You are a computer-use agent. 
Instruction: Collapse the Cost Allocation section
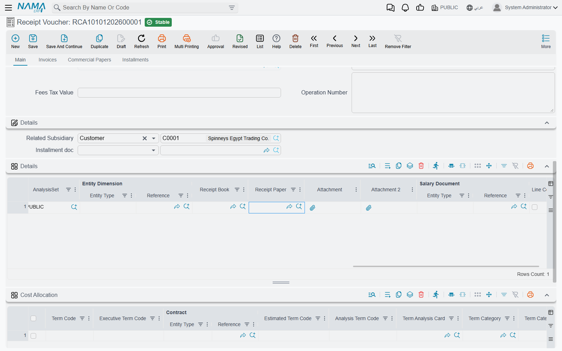click(x=547, y=295)
